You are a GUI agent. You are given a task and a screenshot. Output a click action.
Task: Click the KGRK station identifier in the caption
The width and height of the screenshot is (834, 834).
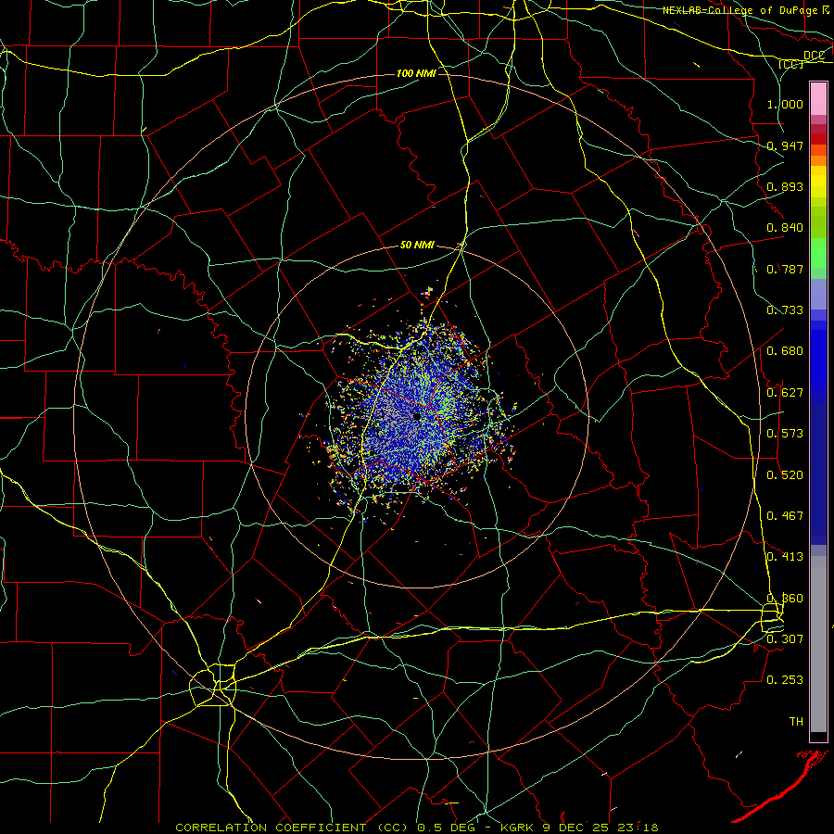point(516,828)
